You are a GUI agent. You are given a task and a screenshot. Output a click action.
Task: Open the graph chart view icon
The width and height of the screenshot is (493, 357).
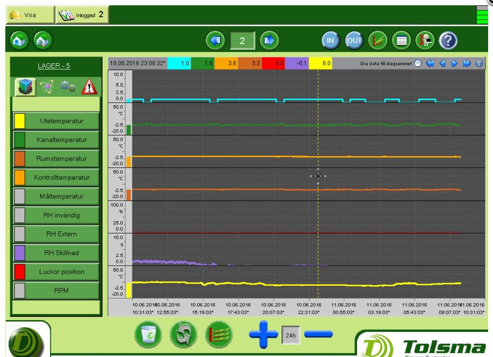click(378, 40)
